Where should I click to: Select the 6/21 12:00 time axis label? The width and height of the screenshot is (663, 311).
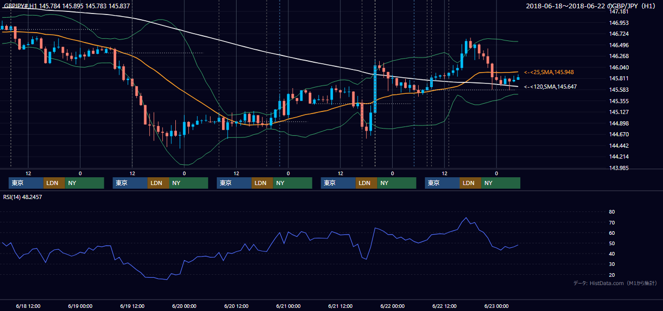pos(340,306)
